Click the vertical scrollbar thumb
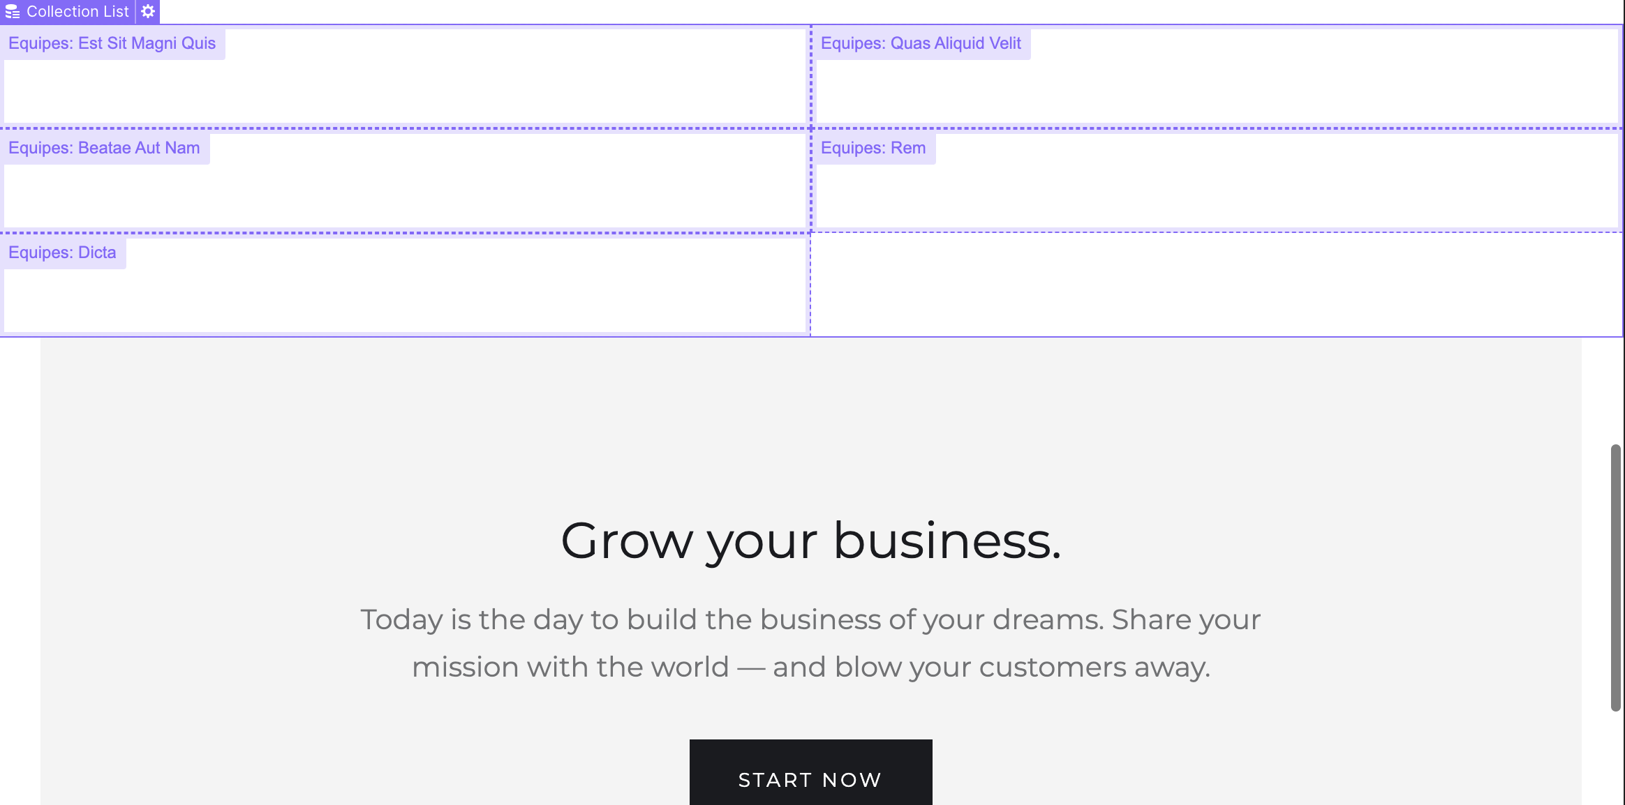This screenshot has height=805, width=1625. (1615, 578)
